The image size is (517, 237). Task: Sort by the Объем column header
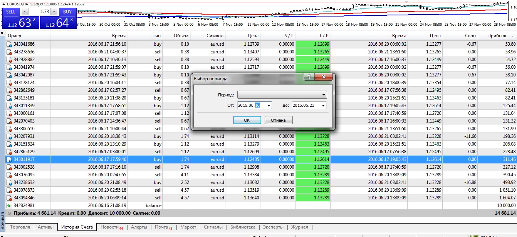[176, 36]
